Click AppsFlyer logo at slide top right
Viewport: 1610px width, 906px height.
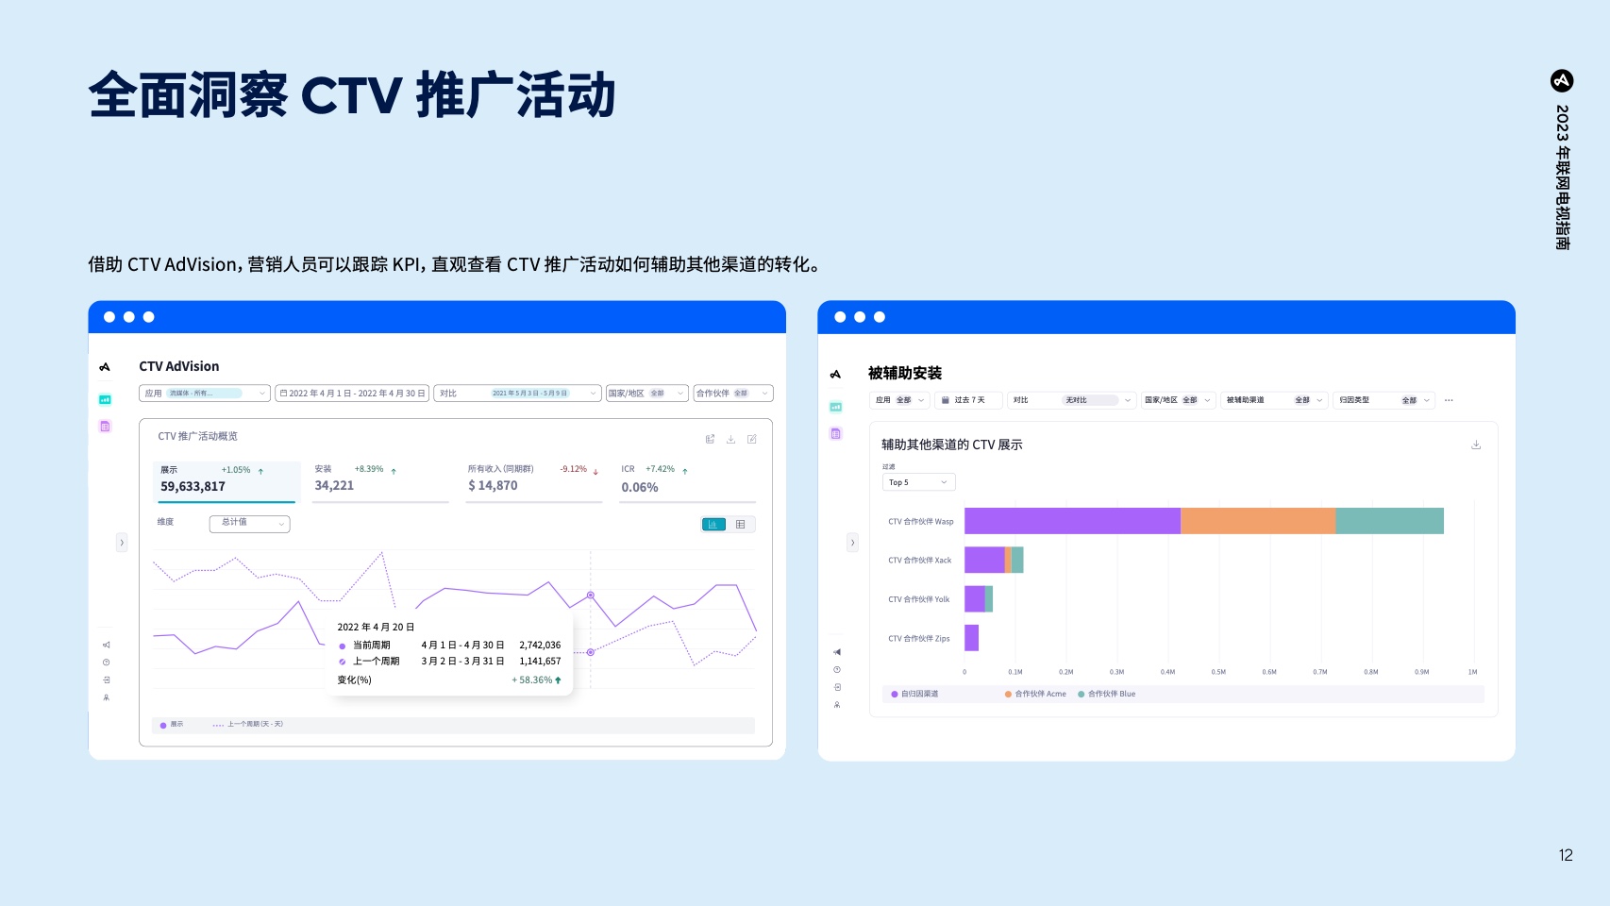click(x=1562, y=81)
